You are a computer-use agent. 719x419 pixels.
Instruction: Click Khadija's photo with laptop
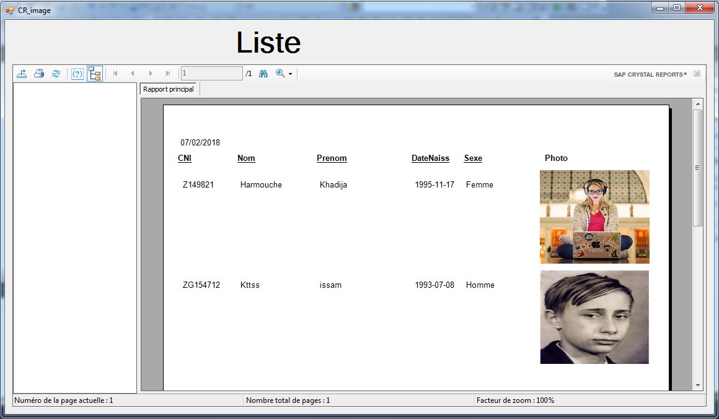(595, 217)
